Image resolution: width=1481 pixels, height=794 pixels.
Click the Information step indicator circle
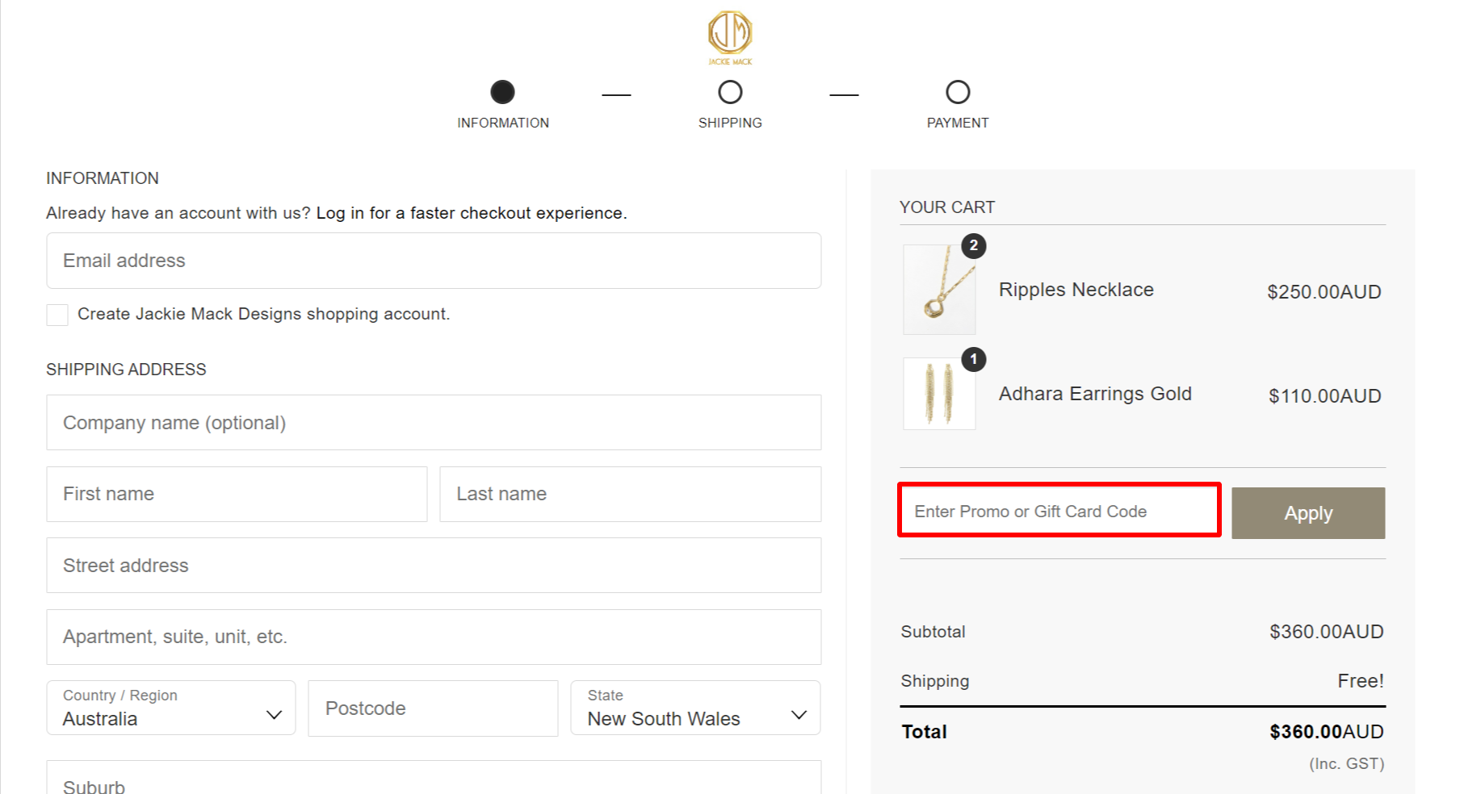click(502, 92)
